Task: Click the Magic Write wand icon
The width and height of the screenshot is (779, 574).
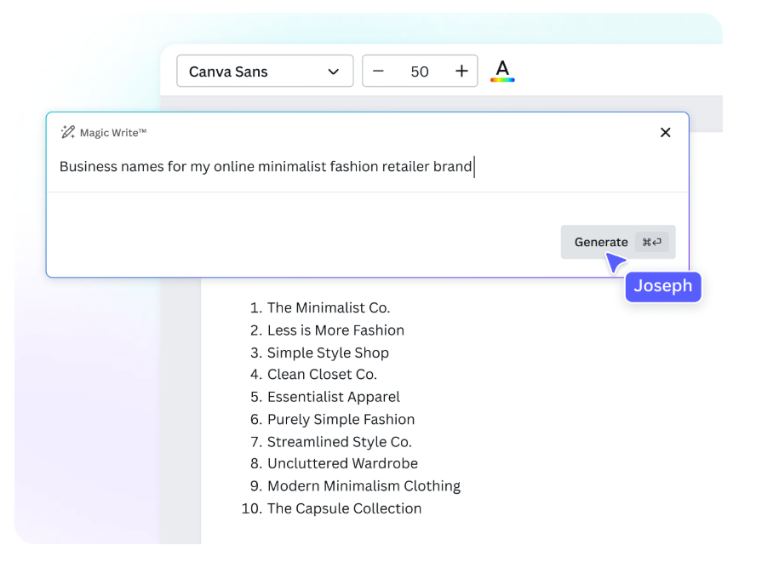Action: tap(67, 132)
